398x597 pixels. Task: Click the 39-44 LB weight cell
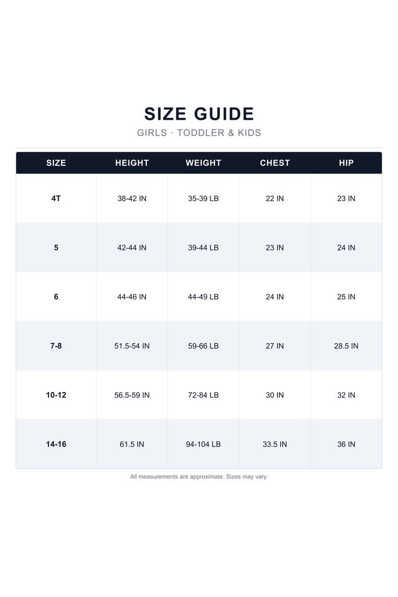coord(204,247)
